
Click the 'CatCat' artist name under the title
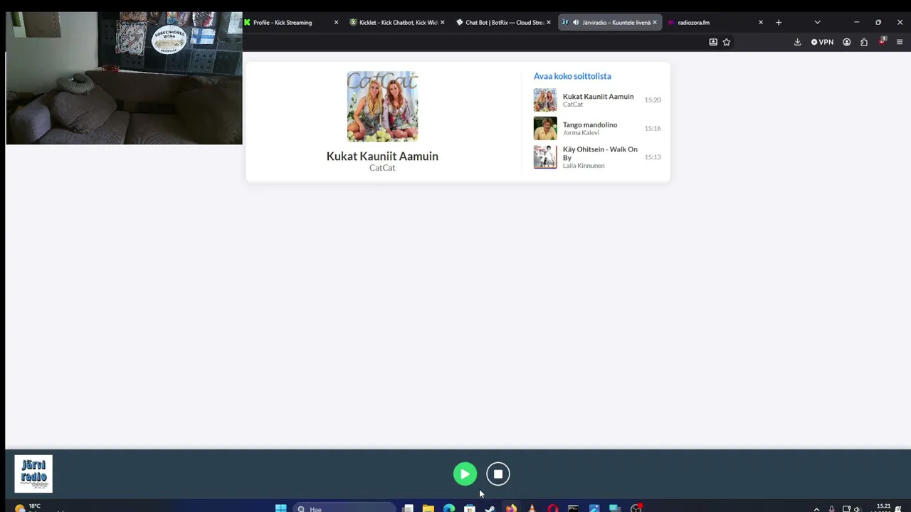click(382, 168)
